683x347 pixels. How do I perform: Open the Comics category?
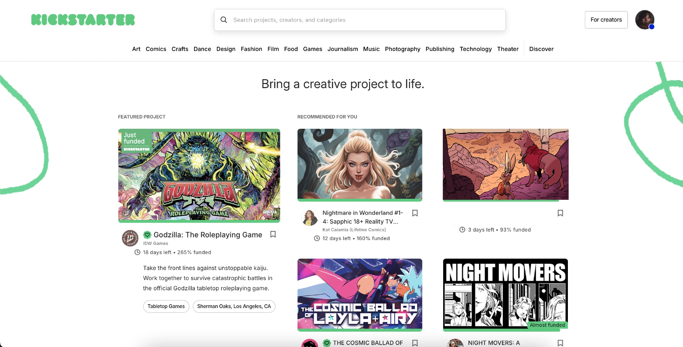pyautogui.click(x=156, y=49)
